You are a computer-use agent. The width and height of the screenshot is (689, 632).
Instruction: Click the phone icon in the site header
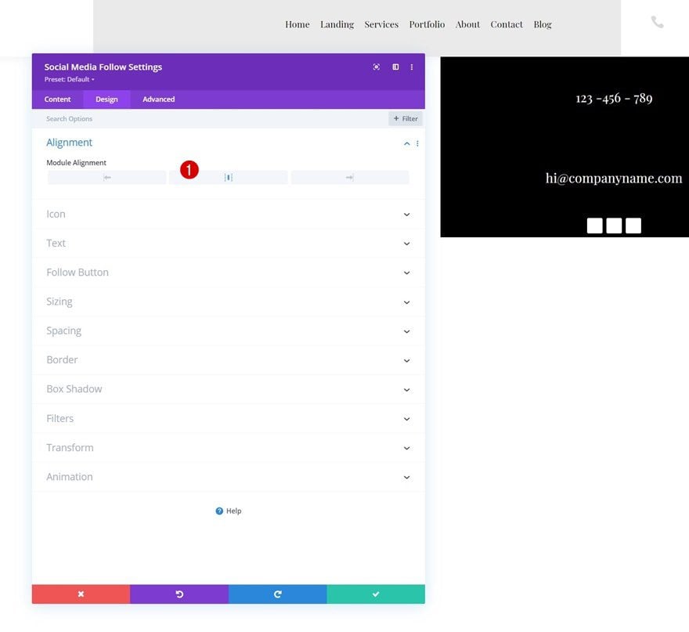pyautogui.click(x=657, y=22)
